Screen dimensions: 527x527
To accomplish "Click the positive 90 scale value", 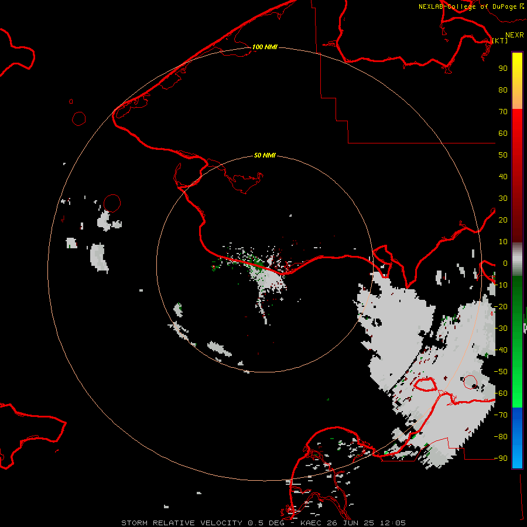I will [503, 69].
